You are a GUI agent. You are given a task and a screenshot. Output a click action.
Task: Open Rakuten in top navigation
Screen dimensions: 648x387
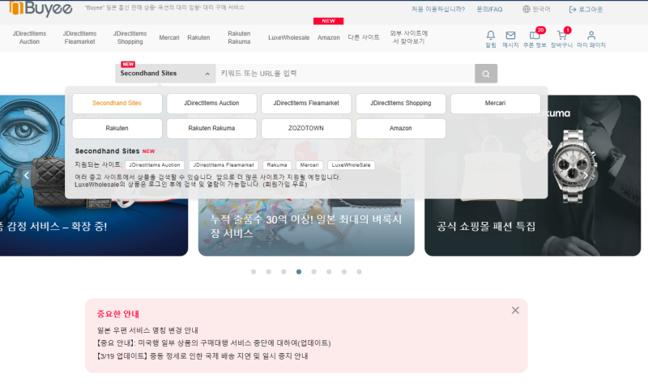198,37
